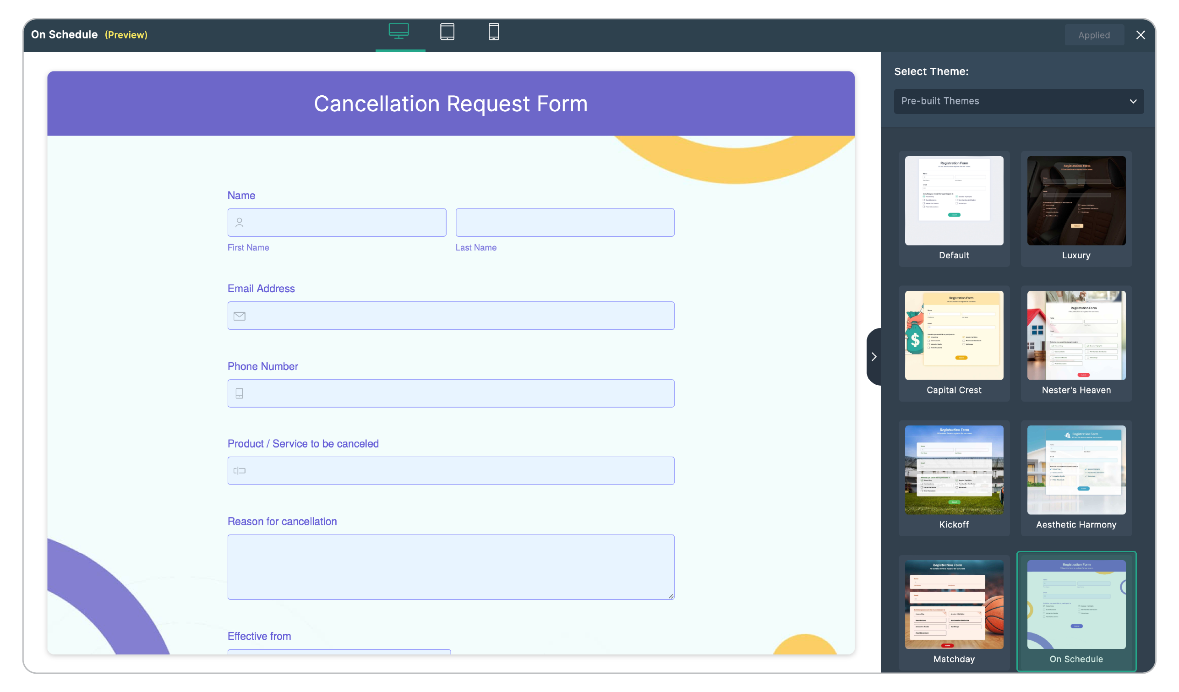Pick the Kickoff theme

(954, 470)
